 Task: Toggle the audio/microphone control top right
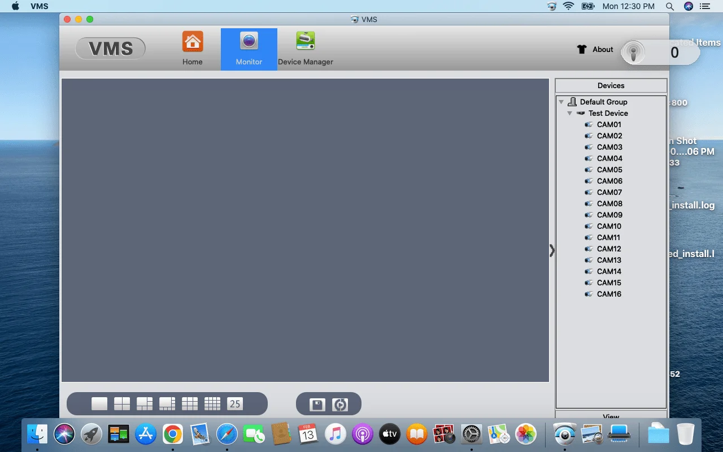coord(634,52)
